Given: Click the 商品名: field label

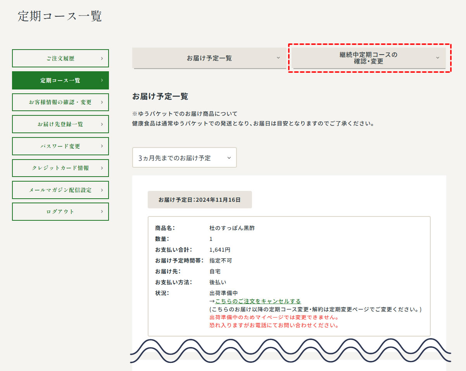Looking at the screenshot, I should [165, 228].
